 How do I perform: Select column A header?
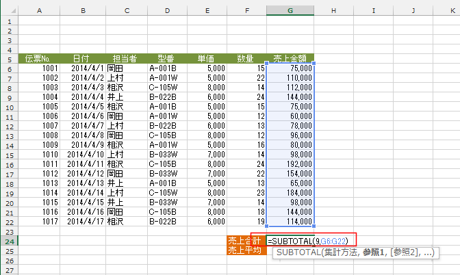click(x=39, y=11)
